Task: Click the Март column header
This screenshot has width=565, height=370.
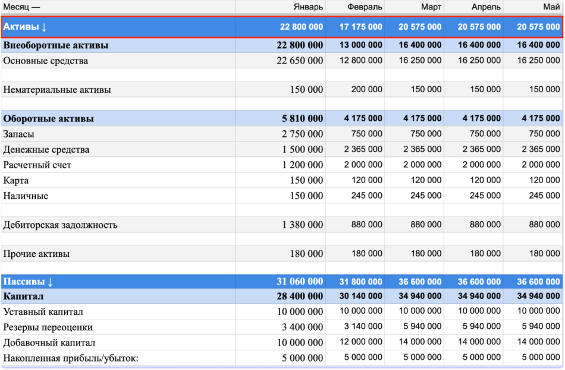Action: 430,7
